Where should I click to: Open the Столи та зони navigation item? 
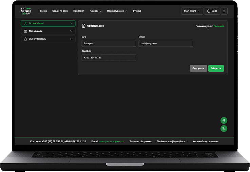[60, 11]
